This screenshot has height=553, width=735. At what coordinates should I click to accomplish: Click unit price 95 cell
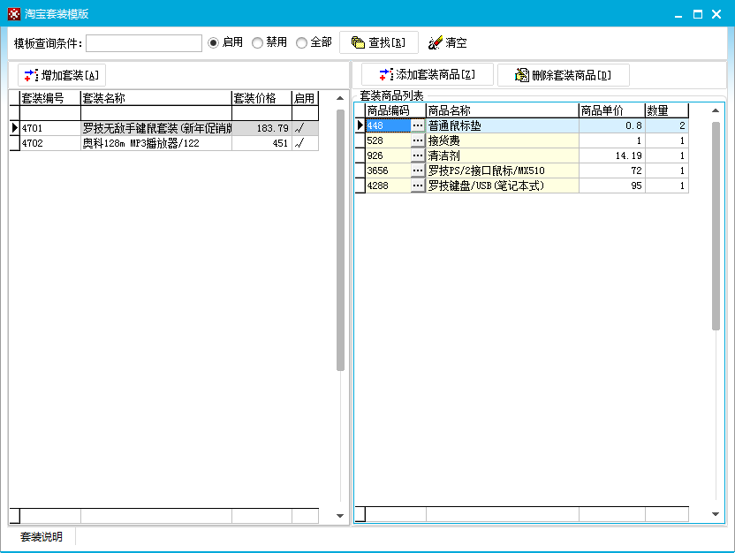click(x=611, y=186)
